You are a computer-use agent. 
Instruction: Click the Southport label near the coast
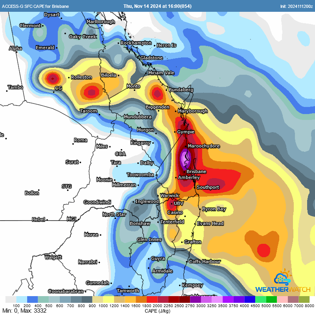208,187
